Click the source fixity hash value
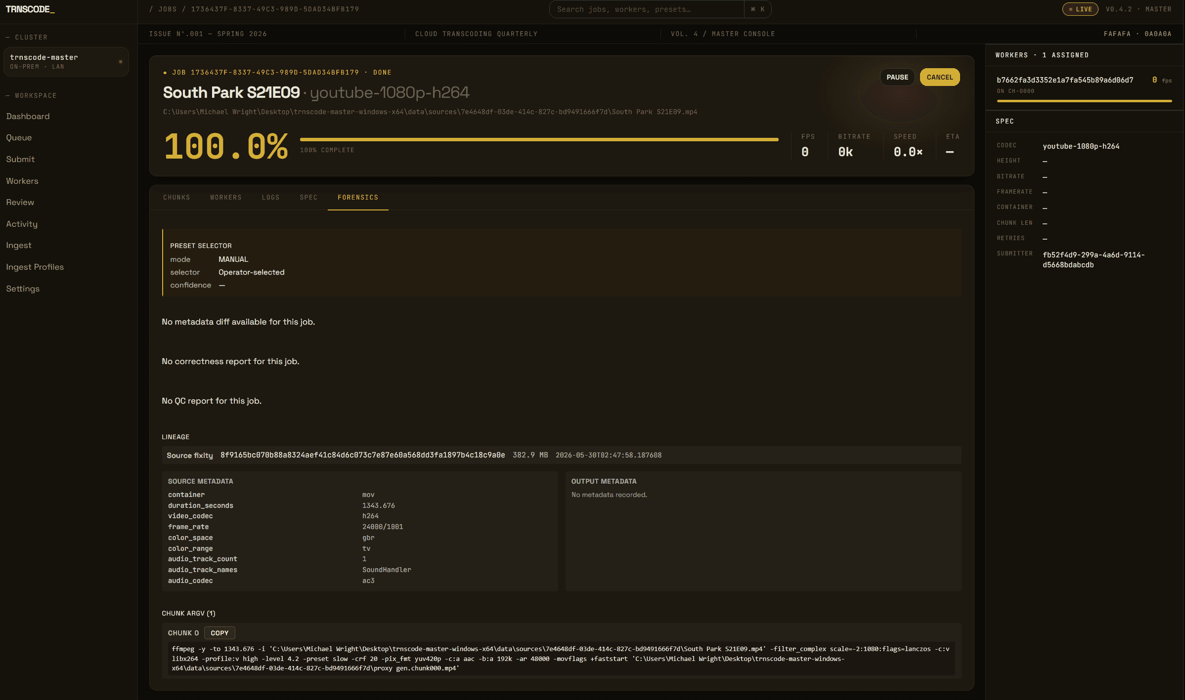The image size is (1185, 700). [x=363, y=455]
